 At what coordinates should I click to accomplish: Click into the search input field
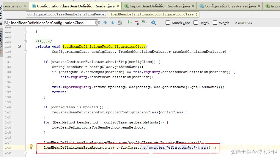(52, 23)
